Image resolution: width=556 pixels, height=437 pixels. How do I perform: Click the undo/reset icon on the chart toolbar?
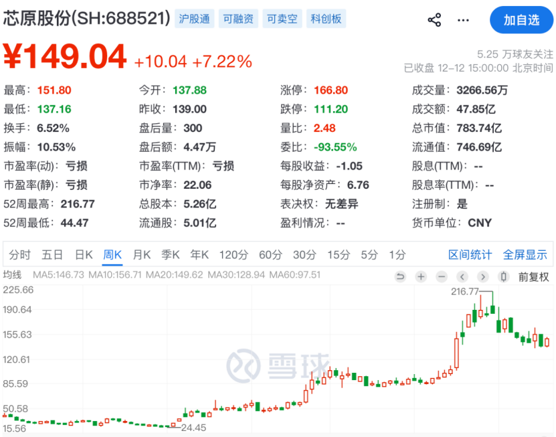[x=401, y=276]
